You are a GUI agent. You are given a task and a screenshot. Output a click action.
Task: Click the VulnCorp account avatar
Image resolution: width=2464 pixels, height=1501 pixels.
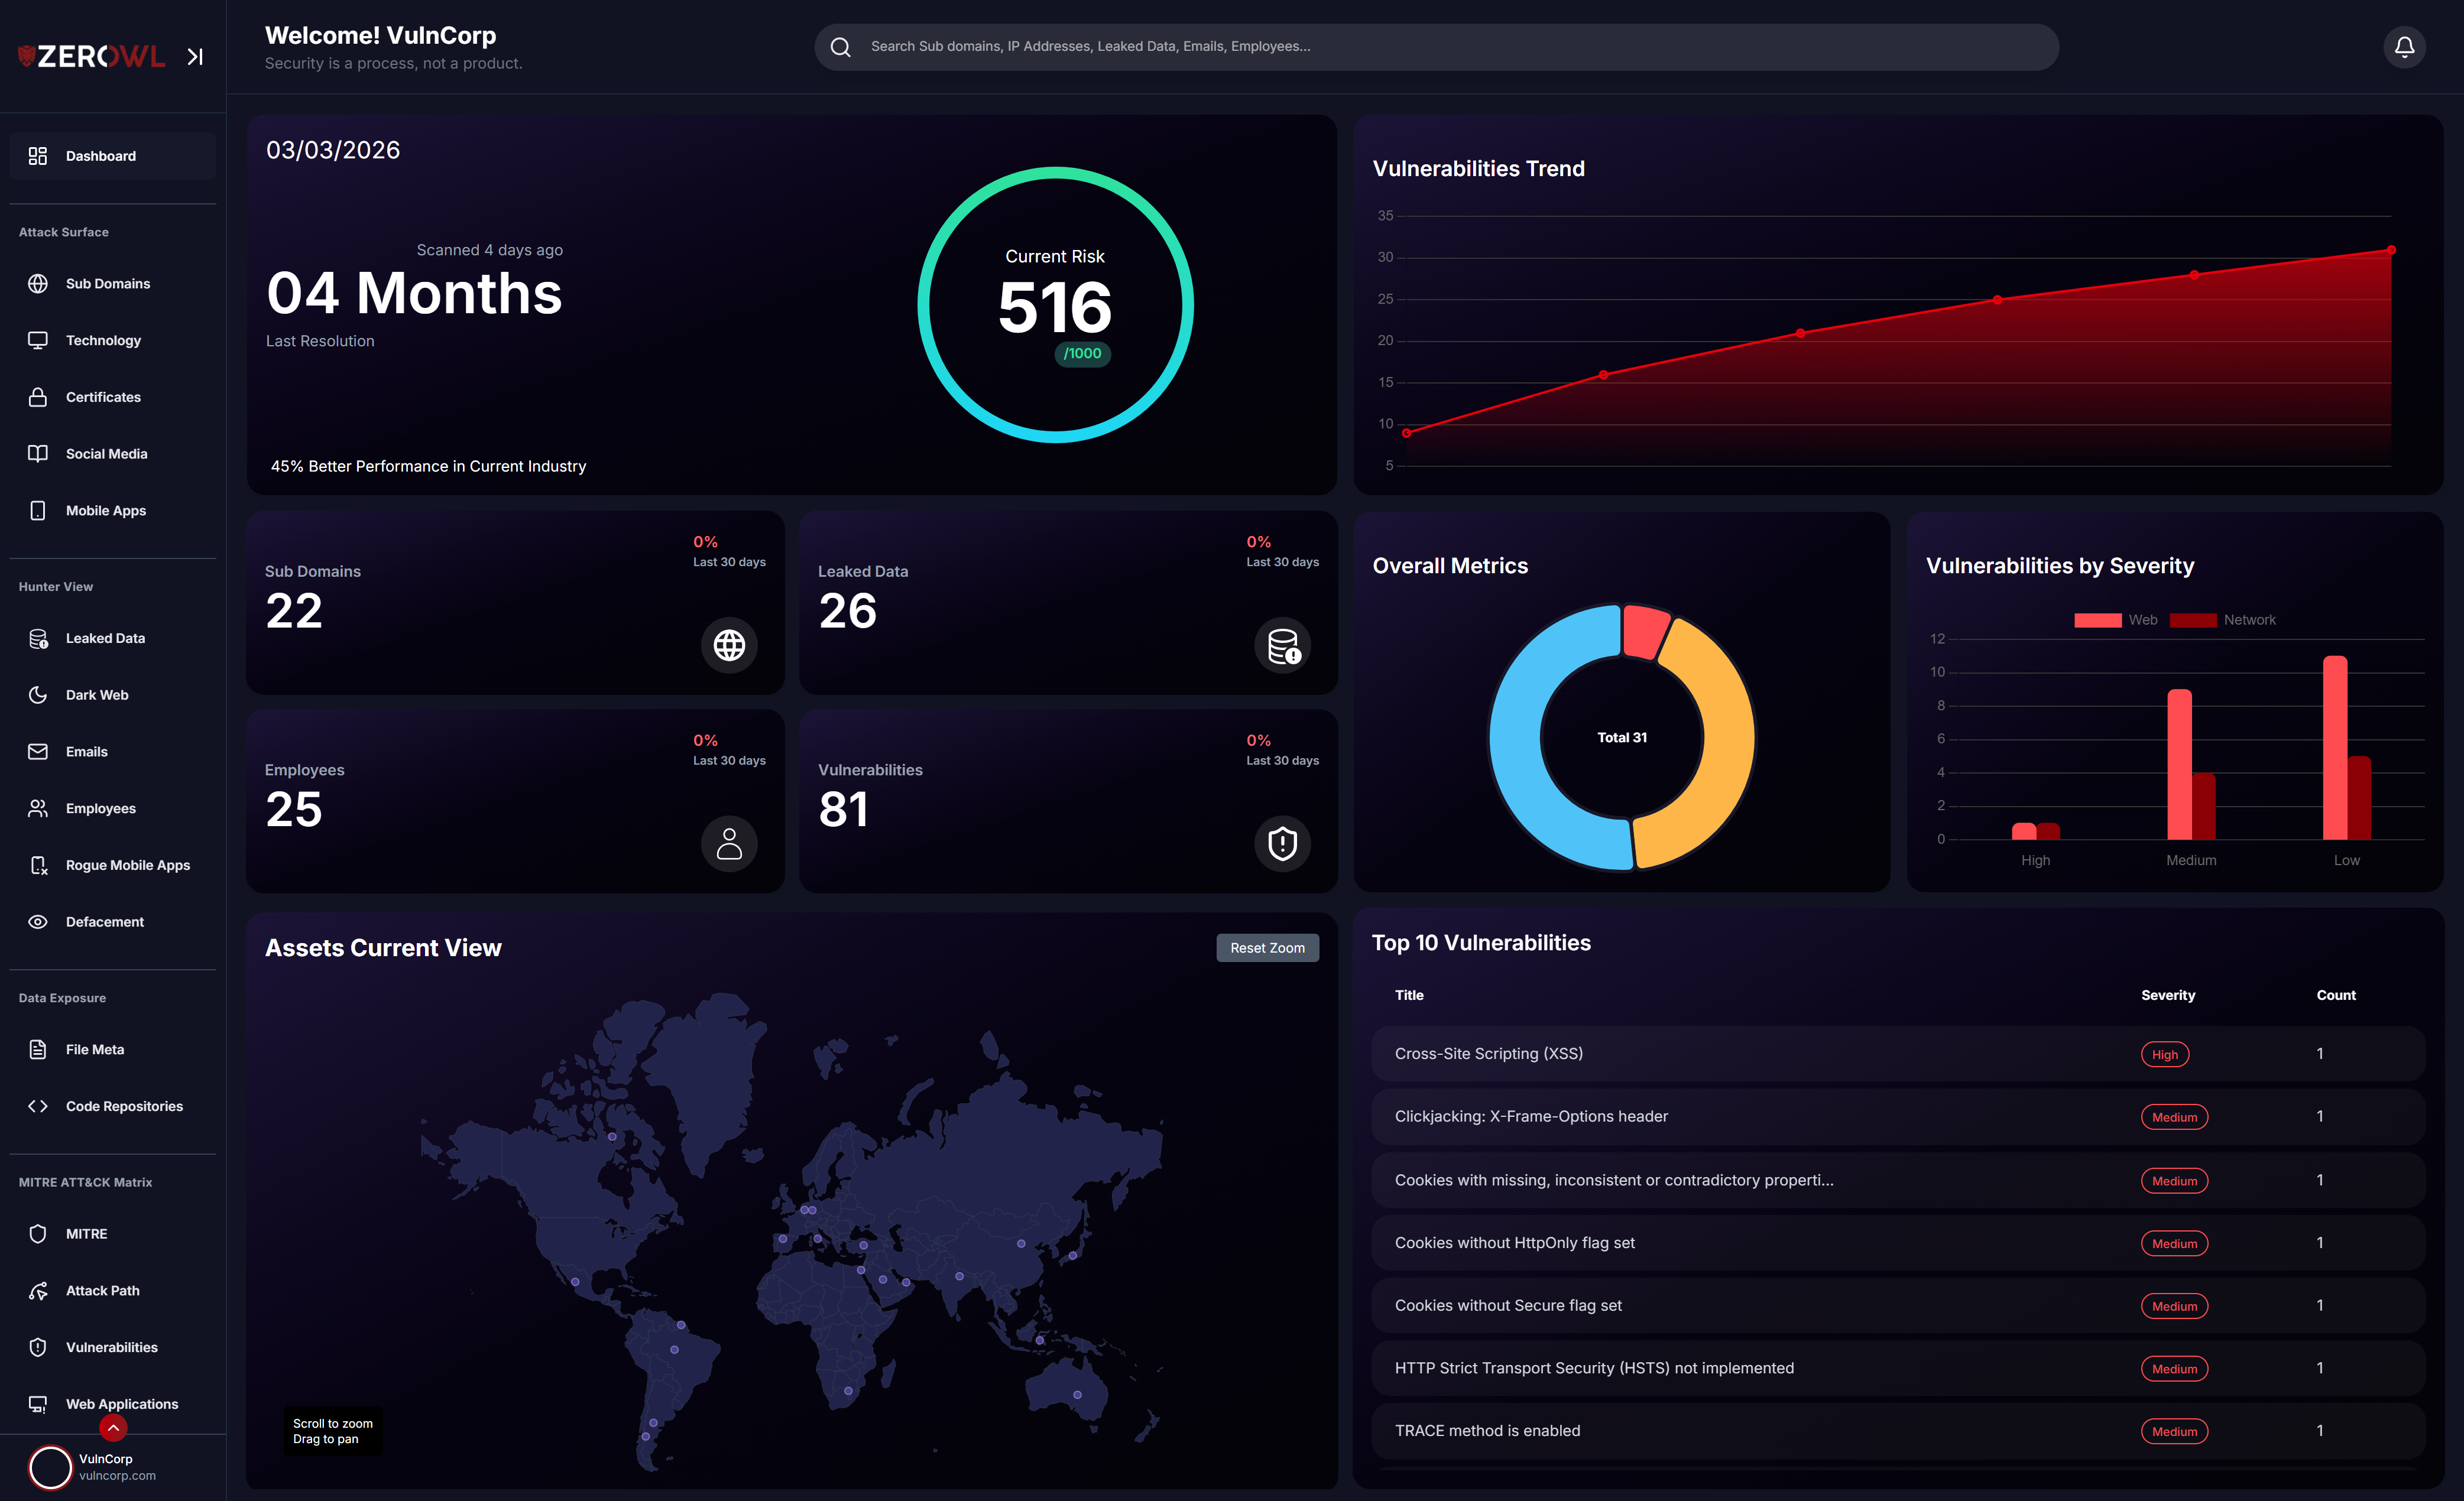click(x=50, y=1466)
